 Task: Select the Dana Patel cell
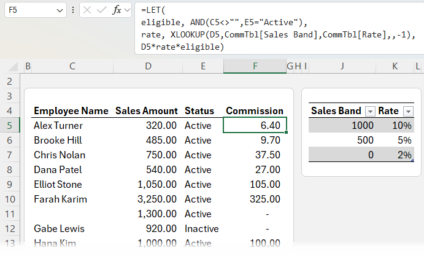(x=72, y=169)
